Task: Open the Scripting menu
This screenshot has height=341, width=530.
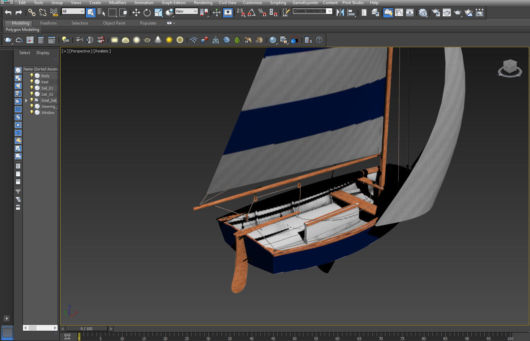Action: [278, 2]
